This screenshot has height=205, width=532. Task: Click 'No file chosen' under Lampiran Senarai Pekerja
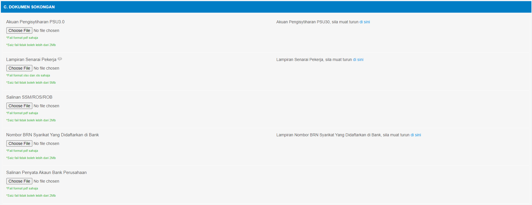(46, 68)
